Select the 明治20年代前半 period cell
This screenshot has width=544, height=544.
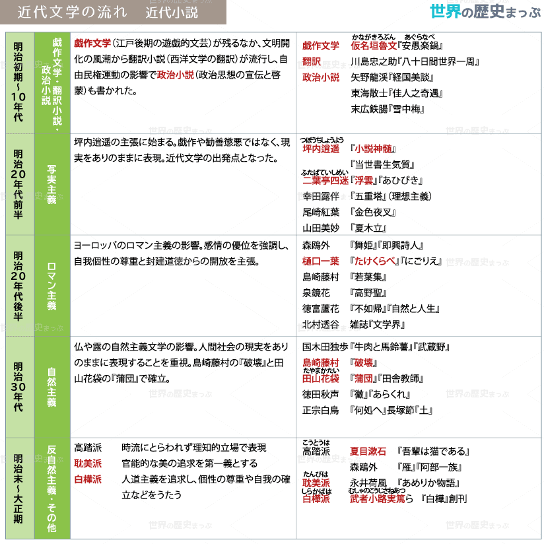(20, 184)
